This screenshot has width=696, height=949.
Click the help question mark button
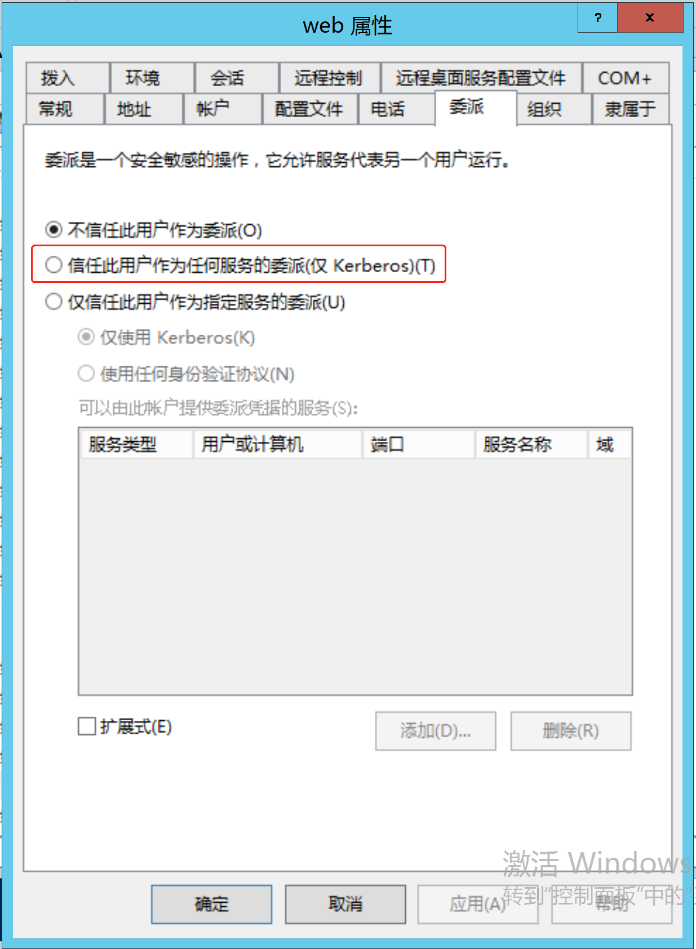597,17
